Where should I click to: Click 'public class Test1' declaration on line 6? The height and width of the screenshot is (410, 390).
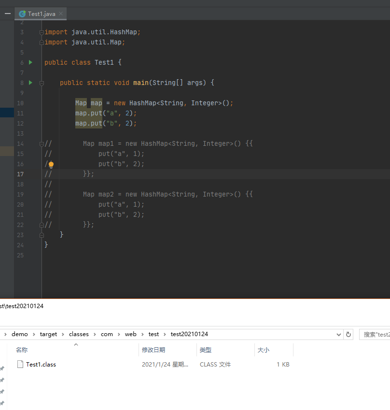79,62
